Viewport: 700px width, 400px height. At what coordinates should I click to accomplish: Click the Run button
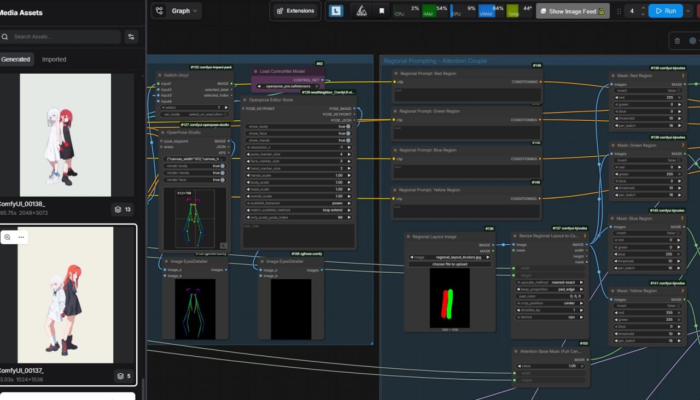click(666, 11)
